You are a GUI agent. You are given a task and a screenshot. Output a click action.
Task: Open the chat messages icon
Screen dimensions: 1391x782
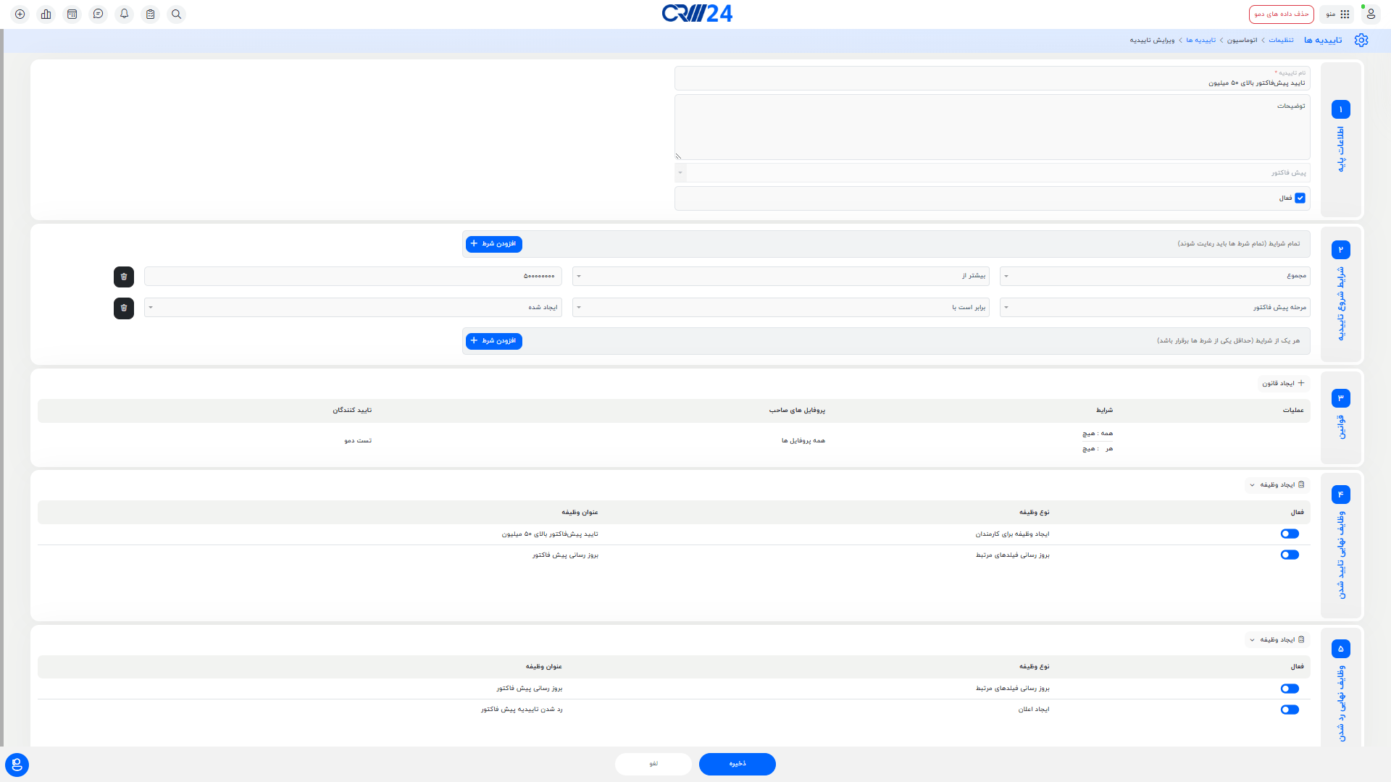(98, 14)
